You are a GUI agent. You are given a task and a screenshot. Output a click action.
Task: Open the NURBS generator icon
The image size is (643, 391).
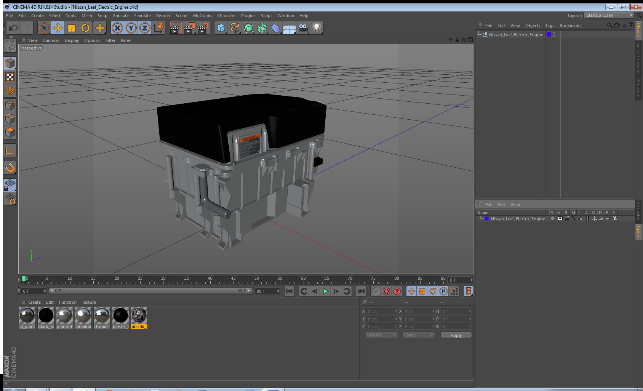pos(248,28)
